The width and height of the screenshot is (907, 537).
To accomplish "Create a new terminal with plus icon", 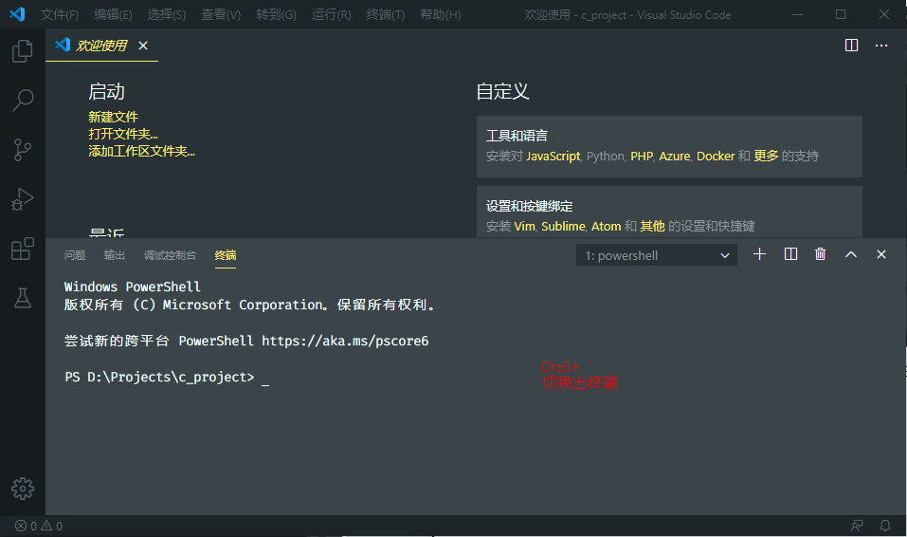I will coord(759,254).
